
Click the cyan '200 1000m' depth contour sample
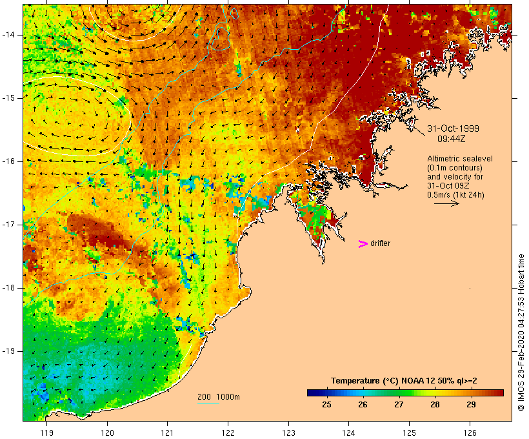tap(208, 403)
